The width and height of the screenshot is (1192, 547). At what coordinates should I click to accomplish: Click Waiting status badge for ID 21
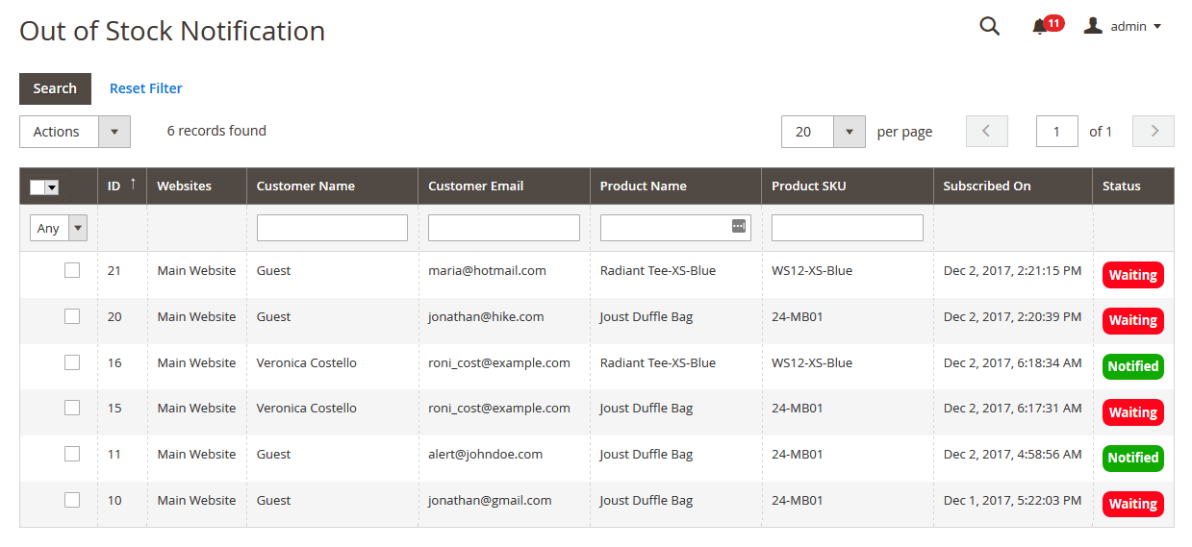pyautogui.click(x=1133, y=275)
